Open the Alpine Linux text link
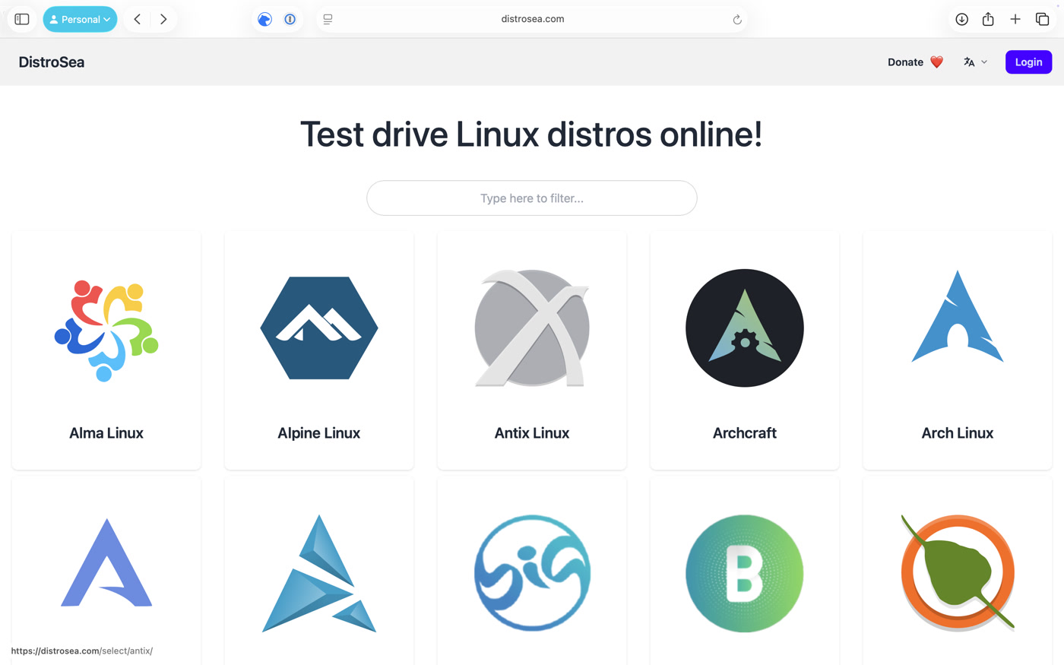The height and width of the screenshot is (665, 1064). pyautogui.click(x=319, y=433)
